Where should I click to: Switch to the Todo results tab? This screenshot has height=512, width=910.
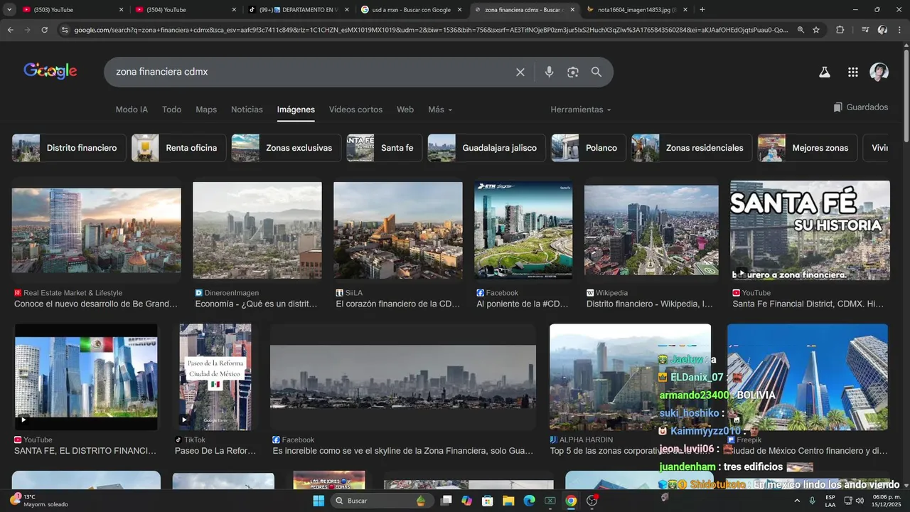[171, 110]
